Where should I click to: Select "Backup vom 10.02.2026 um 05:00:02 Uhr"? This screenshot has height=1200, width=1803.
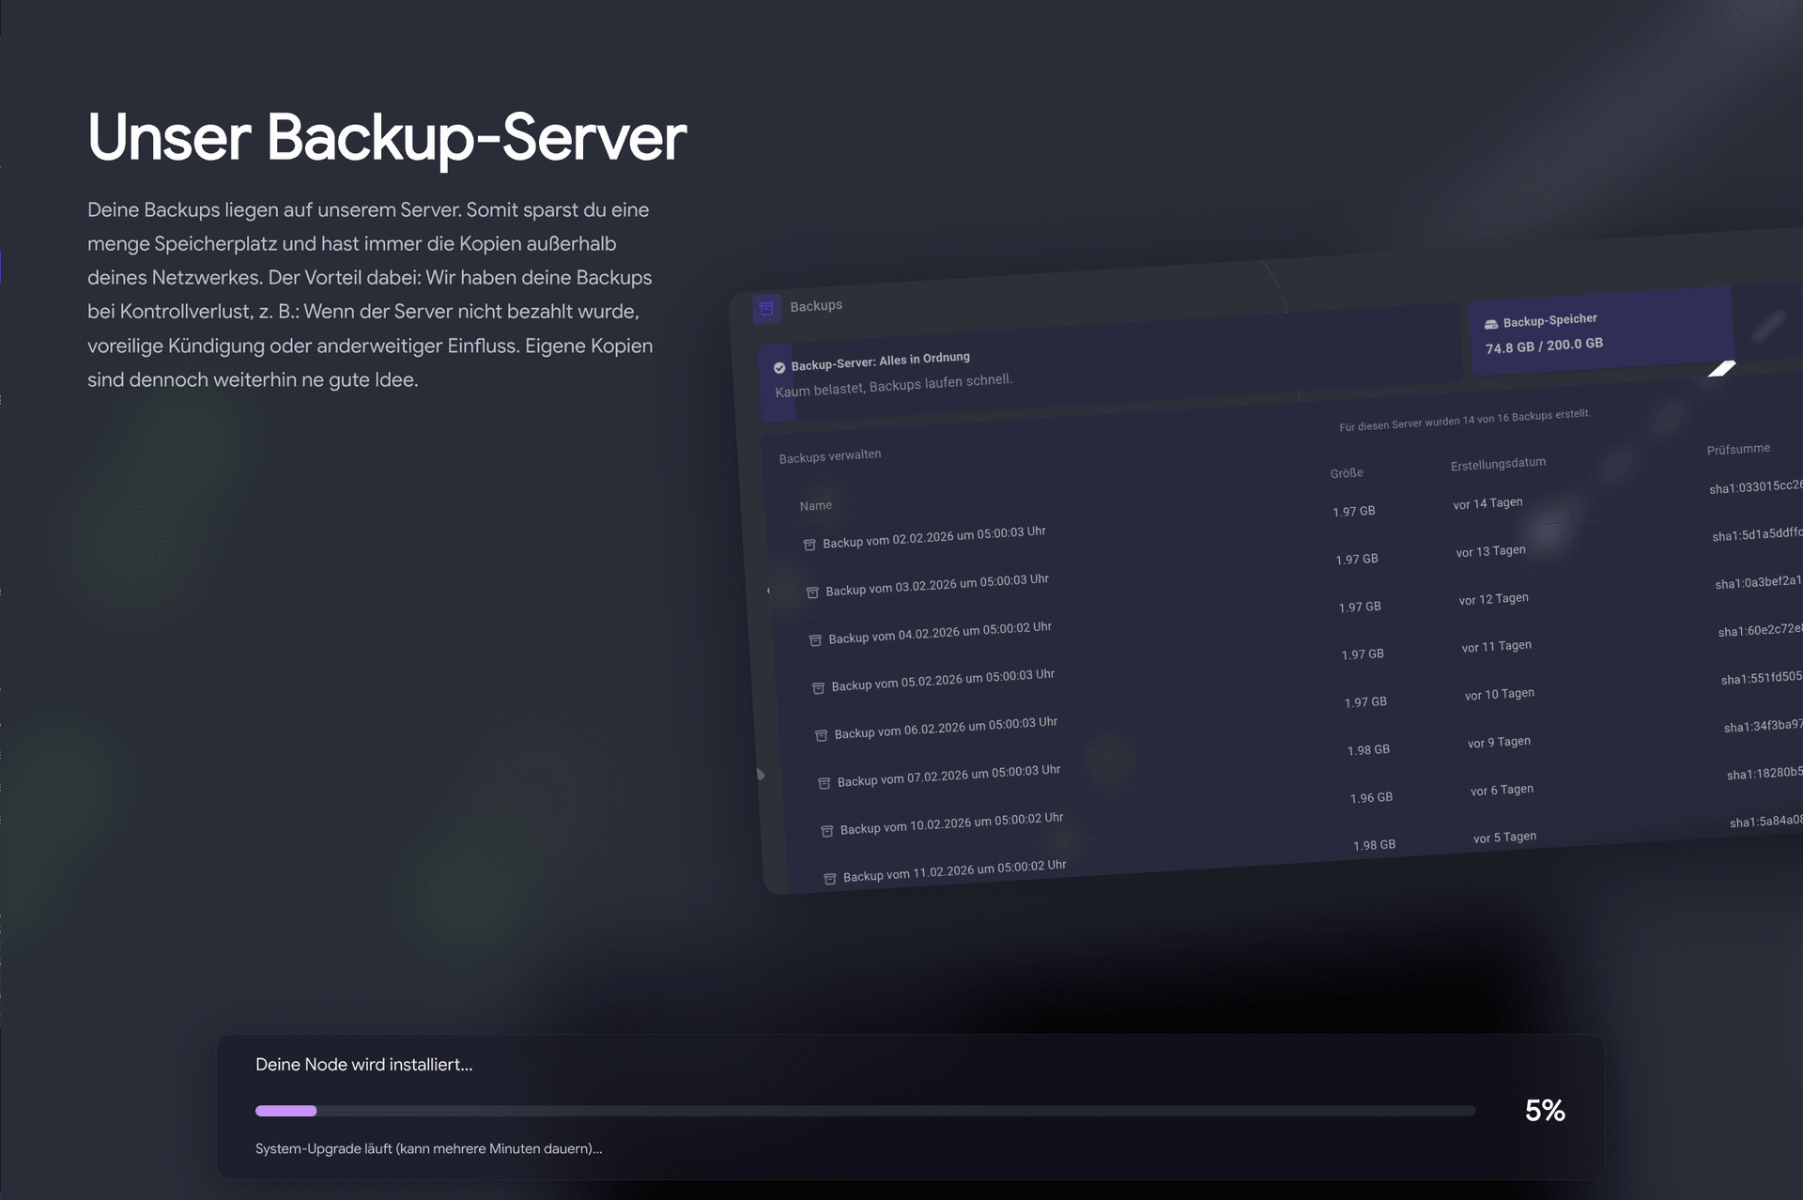pos(950,823)
